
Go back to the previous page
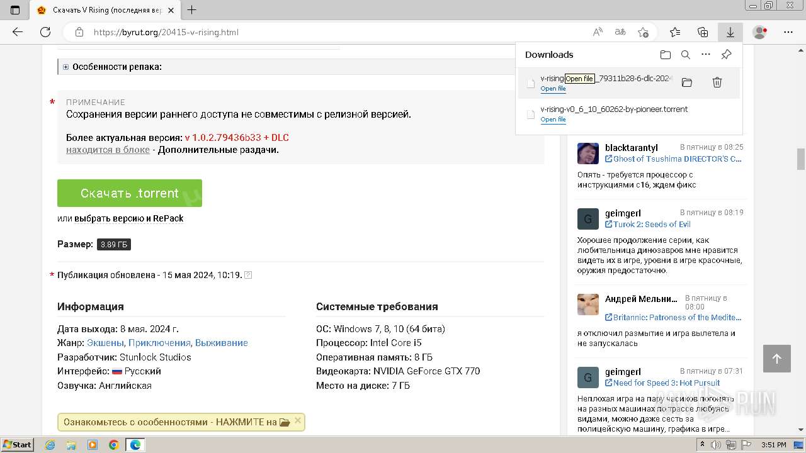(18, 32)
